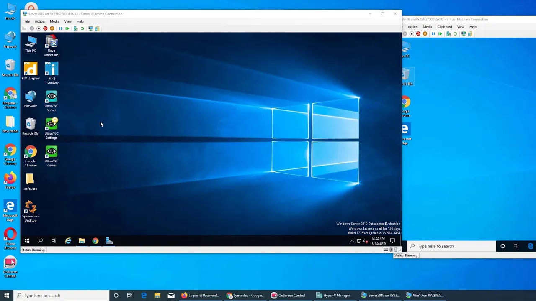The height and width of the screenshot is (301, 536).
Task: Open Media menu in Server2019 window
Action: click(54, 21)
